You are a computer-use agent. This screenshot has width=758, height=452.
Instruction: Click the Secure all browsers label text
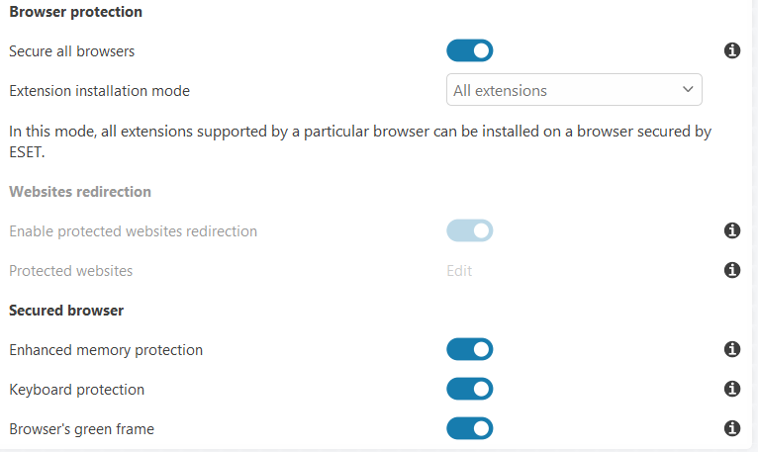71,51
